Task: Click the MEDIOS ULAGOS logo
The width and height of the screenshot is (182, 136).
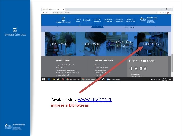Action: 142,61
